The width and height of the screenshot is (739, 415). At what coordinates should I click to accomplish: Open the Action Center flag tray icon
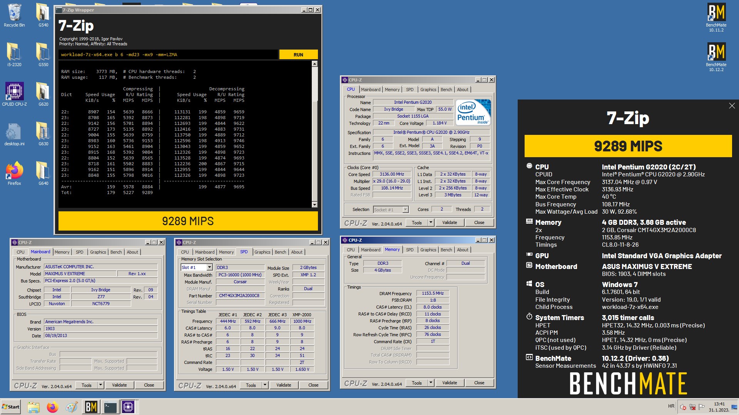tap(702, 407)
